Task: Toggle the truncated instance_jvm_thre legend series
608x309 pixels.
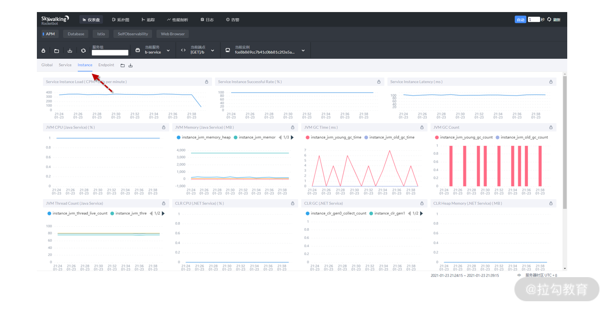Action: coord(129,213)
